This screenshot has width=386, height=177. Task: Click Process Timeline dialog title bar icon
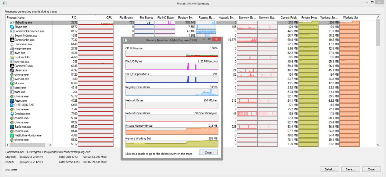point(125,40)
